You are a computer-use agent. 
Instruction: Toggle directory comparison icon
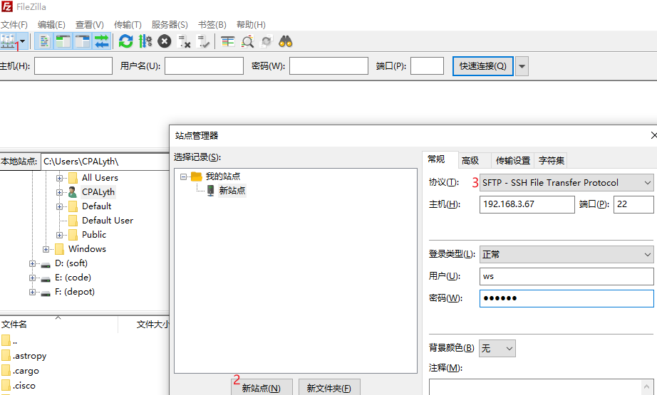pyautogui.click(x=247, y=41)
